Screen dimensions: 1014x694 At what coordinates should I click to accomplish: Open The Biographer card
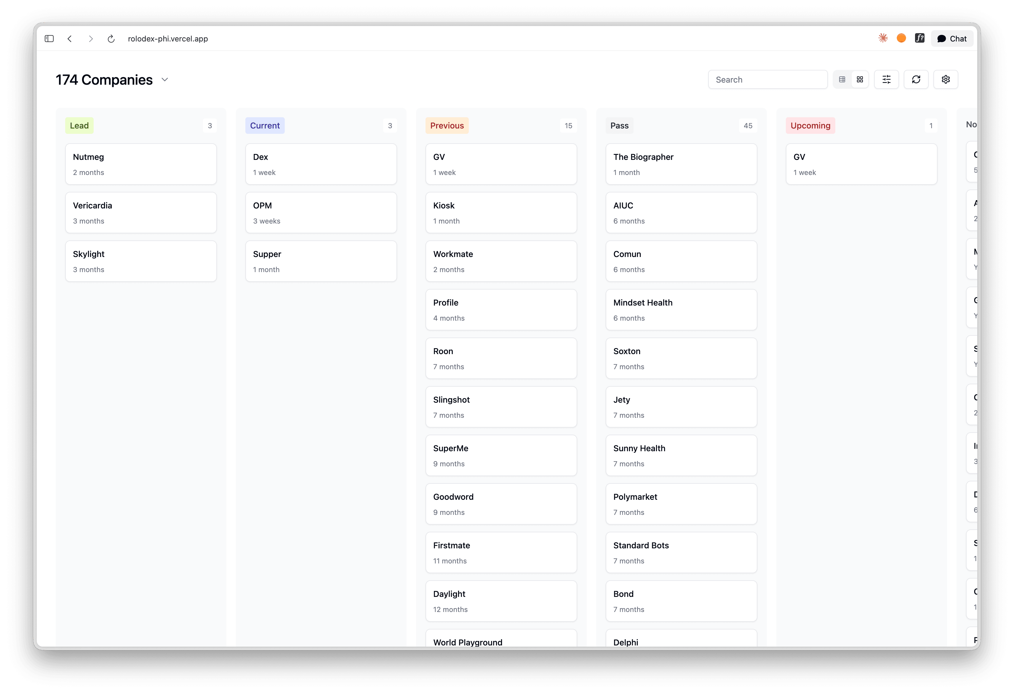click(682, 164)
